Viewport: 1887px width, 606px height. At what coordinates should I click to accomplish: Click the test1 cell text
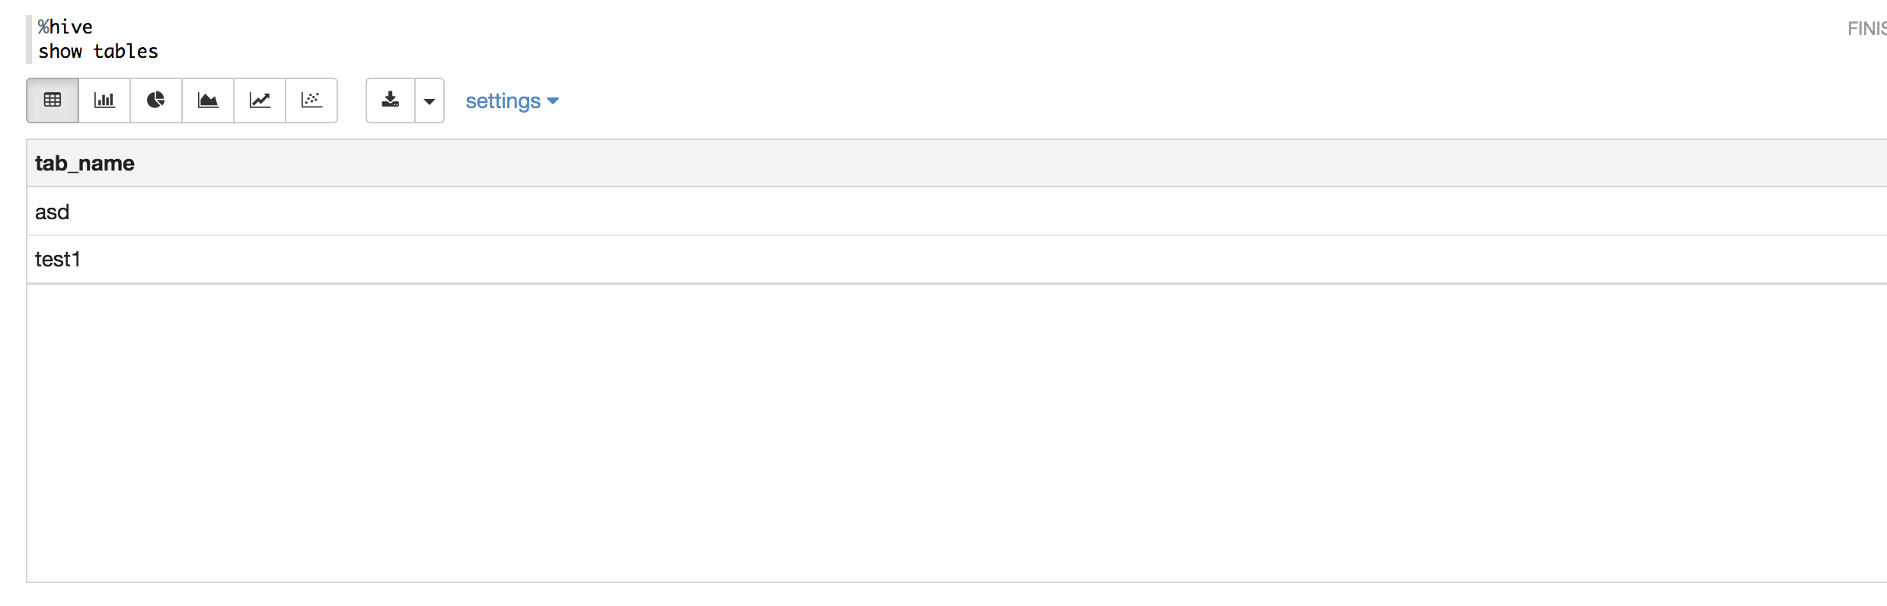(58, 260)
